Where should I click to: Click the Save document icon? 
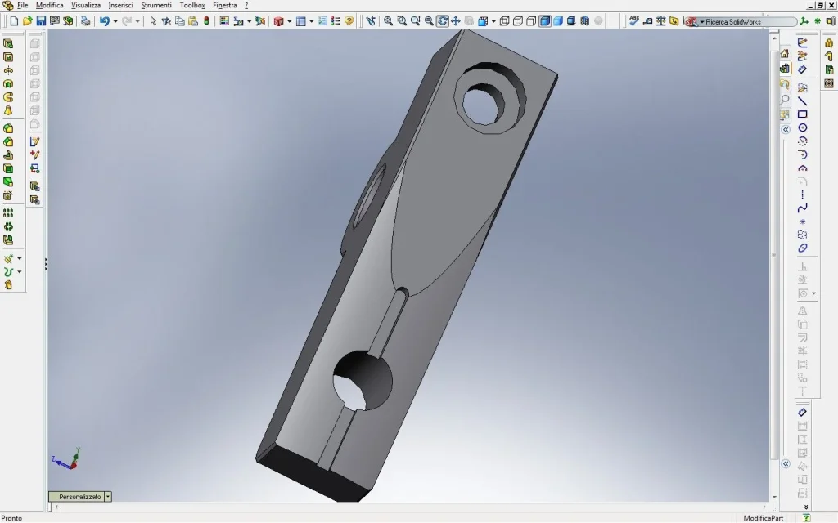[x=40, y=21]
